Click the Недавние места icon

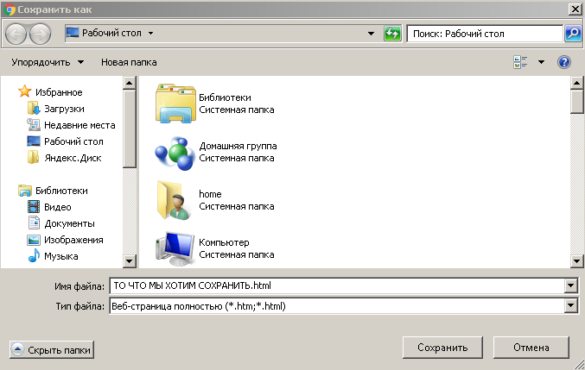click(34, 125)
